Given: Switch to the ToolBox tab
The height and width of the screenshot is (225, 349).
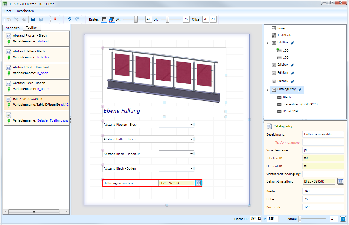Looking at the screenshot, I should pyautogui.click(x=32, y=28).
